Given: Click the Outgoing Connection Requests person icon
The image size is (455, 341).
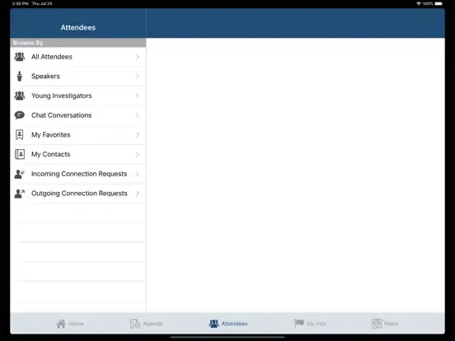Looking at the screenshot, I should point(20,194).
